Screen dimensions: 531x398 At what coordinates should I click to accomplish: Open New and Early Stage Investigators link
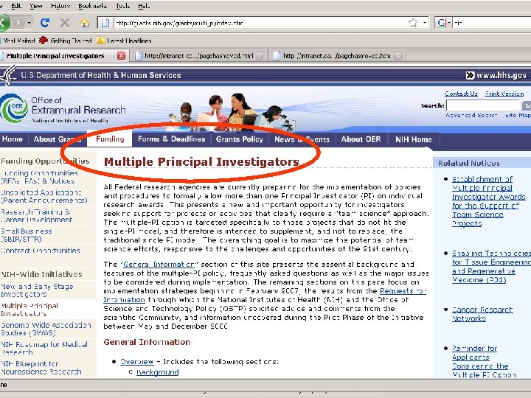pos(37,290)
